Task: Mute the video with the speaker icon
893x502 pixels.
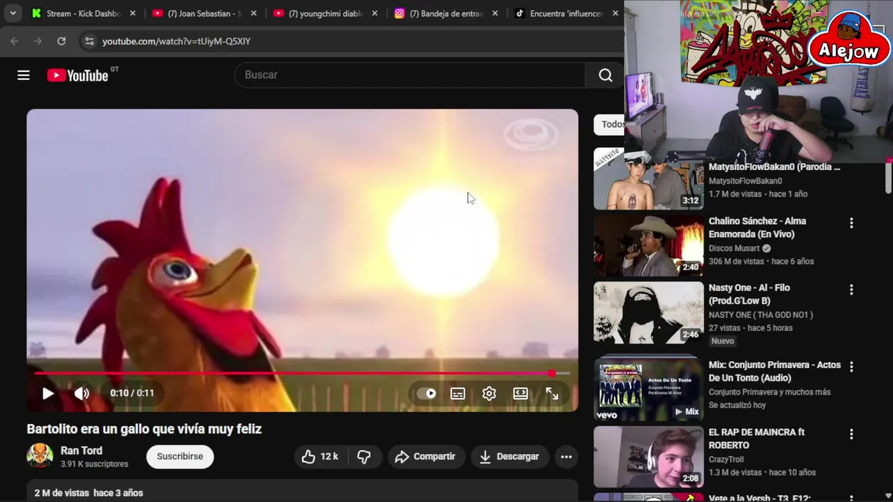Action: 82,393
